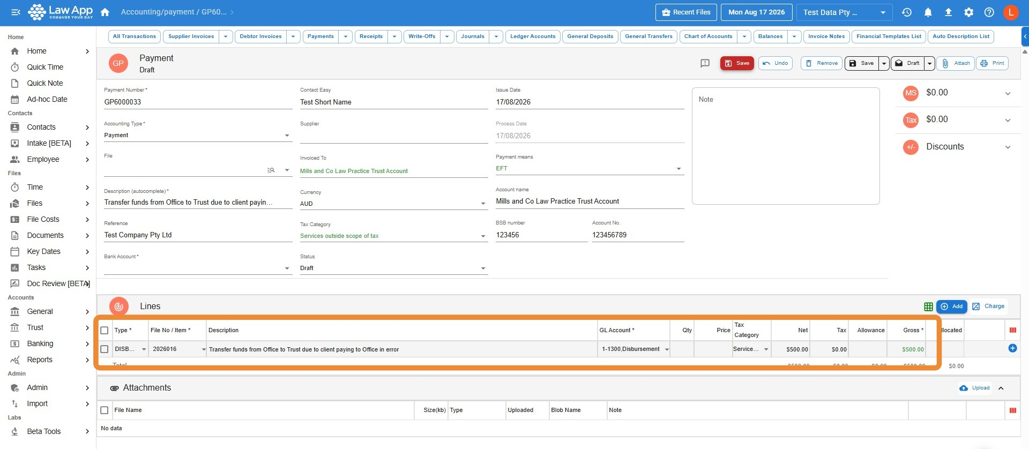Open Status Draft dropdown
This screenshot has width=1029, height=449.
point(483,268)
